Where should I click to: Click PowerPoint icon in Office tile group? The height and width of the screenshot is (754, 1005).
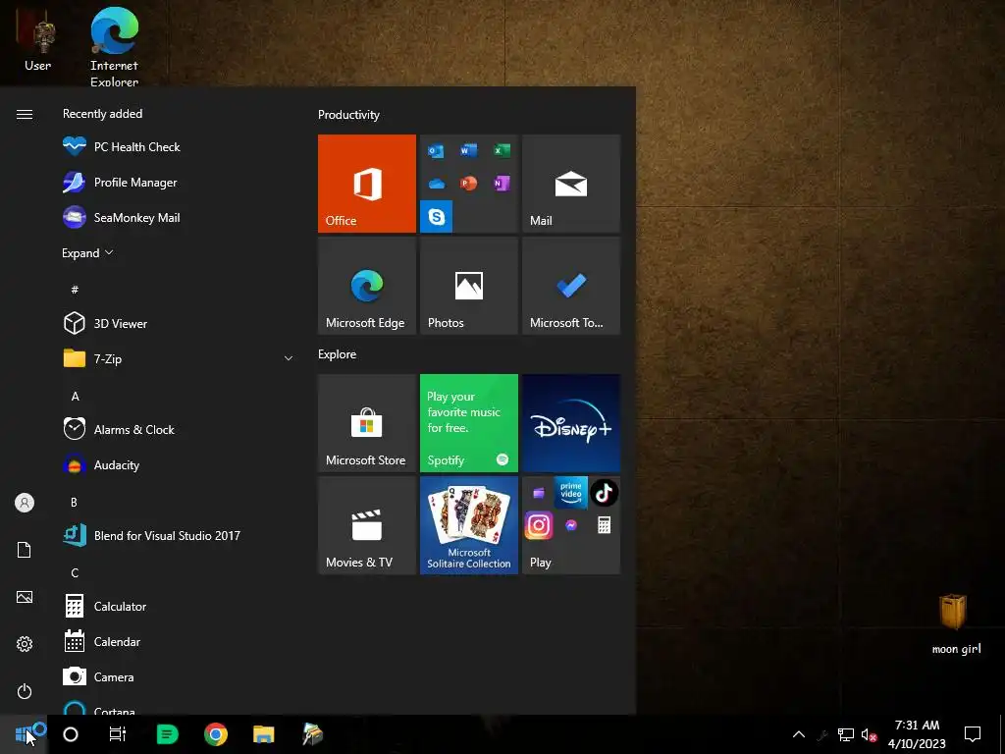point(468,184)
